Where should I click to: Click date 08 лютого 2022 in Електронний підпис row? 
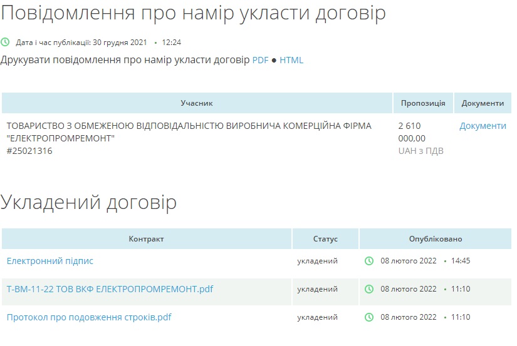pos(408,261)
